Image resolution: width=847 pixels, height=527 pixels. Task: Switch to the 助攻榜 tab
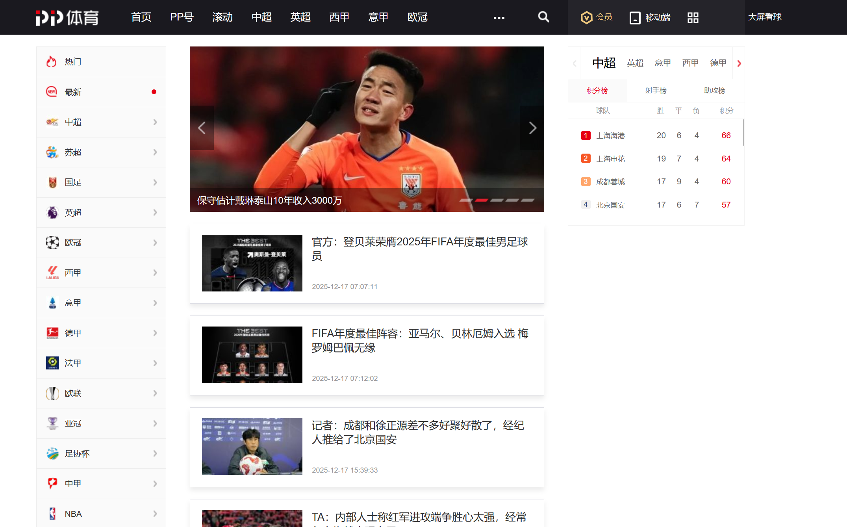[714, 91]
